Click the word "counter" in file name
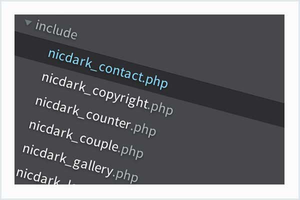Screen dimensions: 300x200 coord(108,120)
